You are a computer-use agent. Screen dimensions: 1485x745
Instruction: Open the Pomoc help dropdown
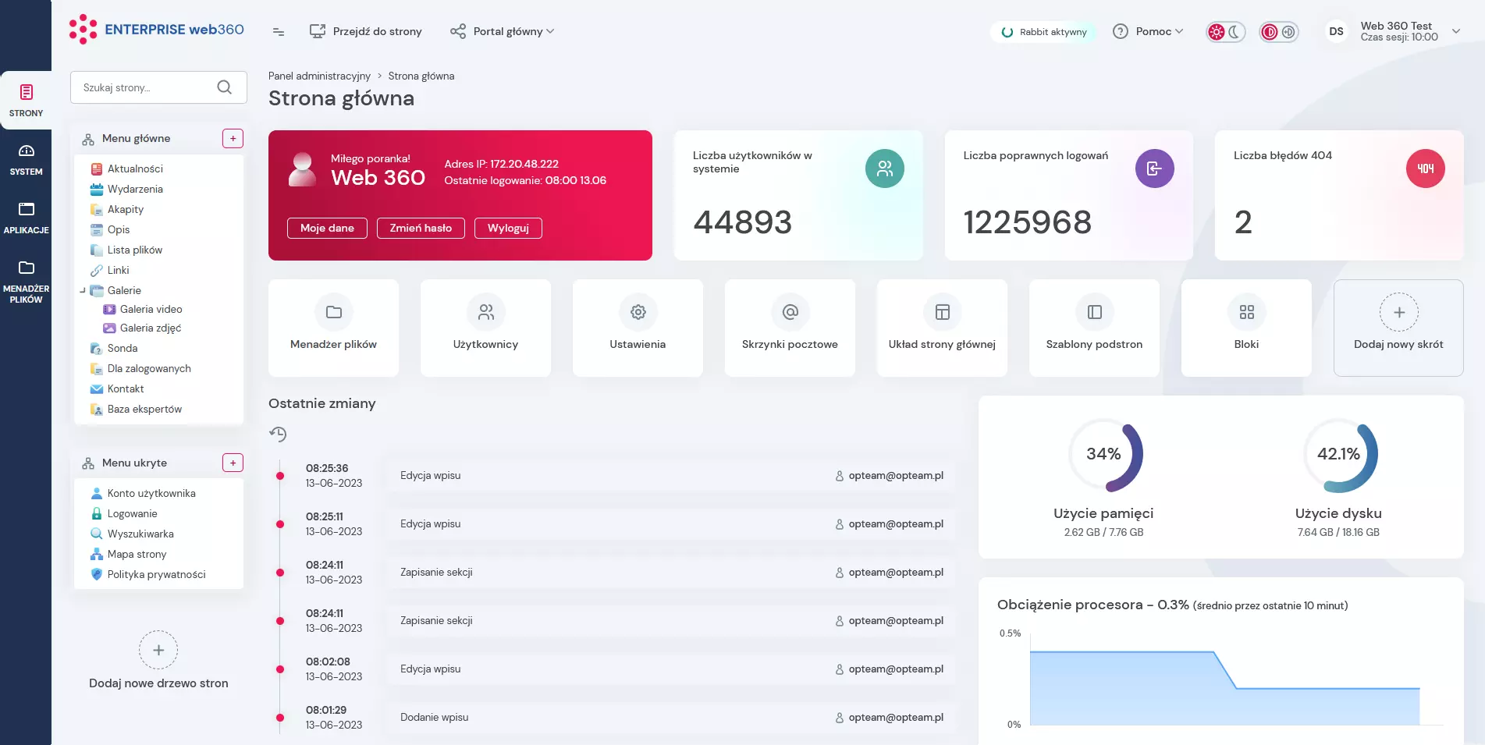click(x=1148, y=31)
